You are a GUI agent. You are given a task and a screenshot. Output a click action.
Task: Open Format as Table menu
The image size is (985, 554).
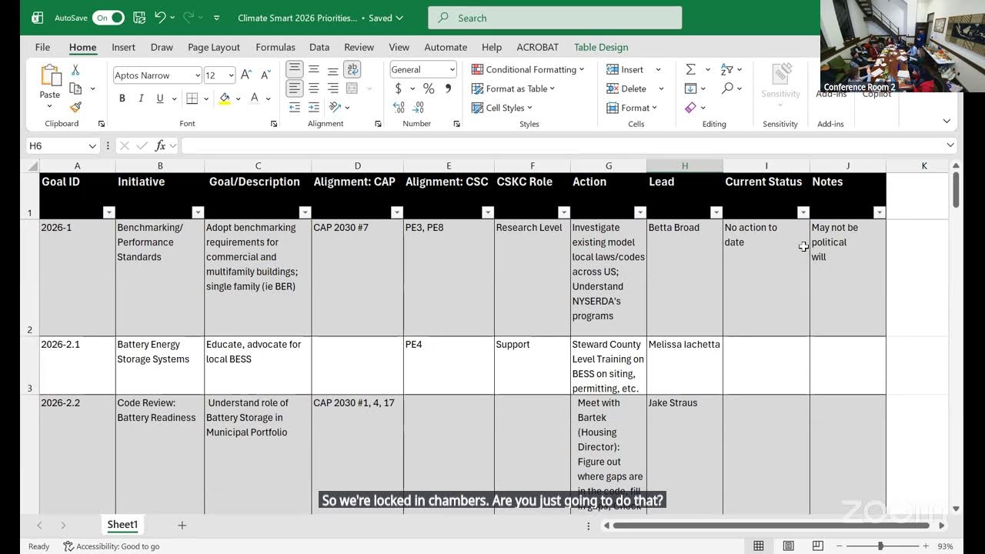[513, 88]
